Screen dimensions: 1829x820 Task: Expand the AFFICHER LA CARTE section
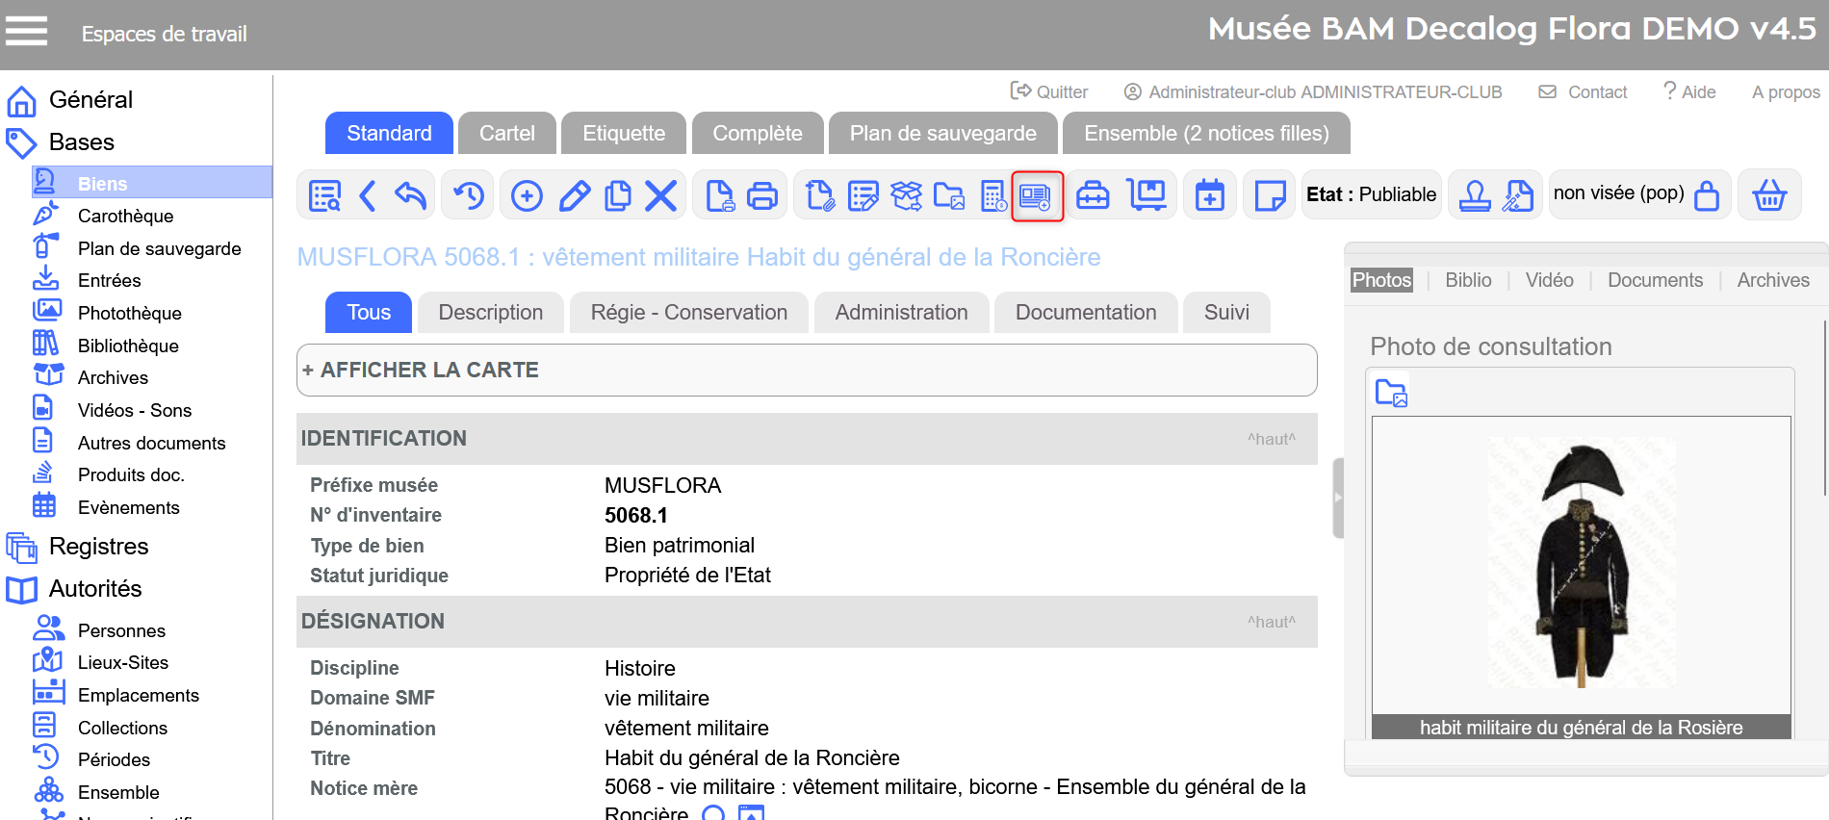[x=421, y=371]
